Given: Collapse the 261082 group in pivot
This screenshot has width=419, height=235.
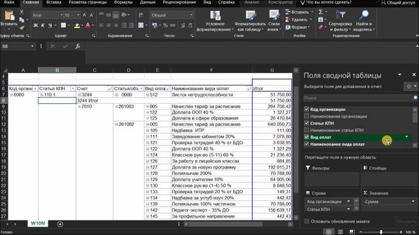Looking at the screenshot, I should tap(117, 125).
